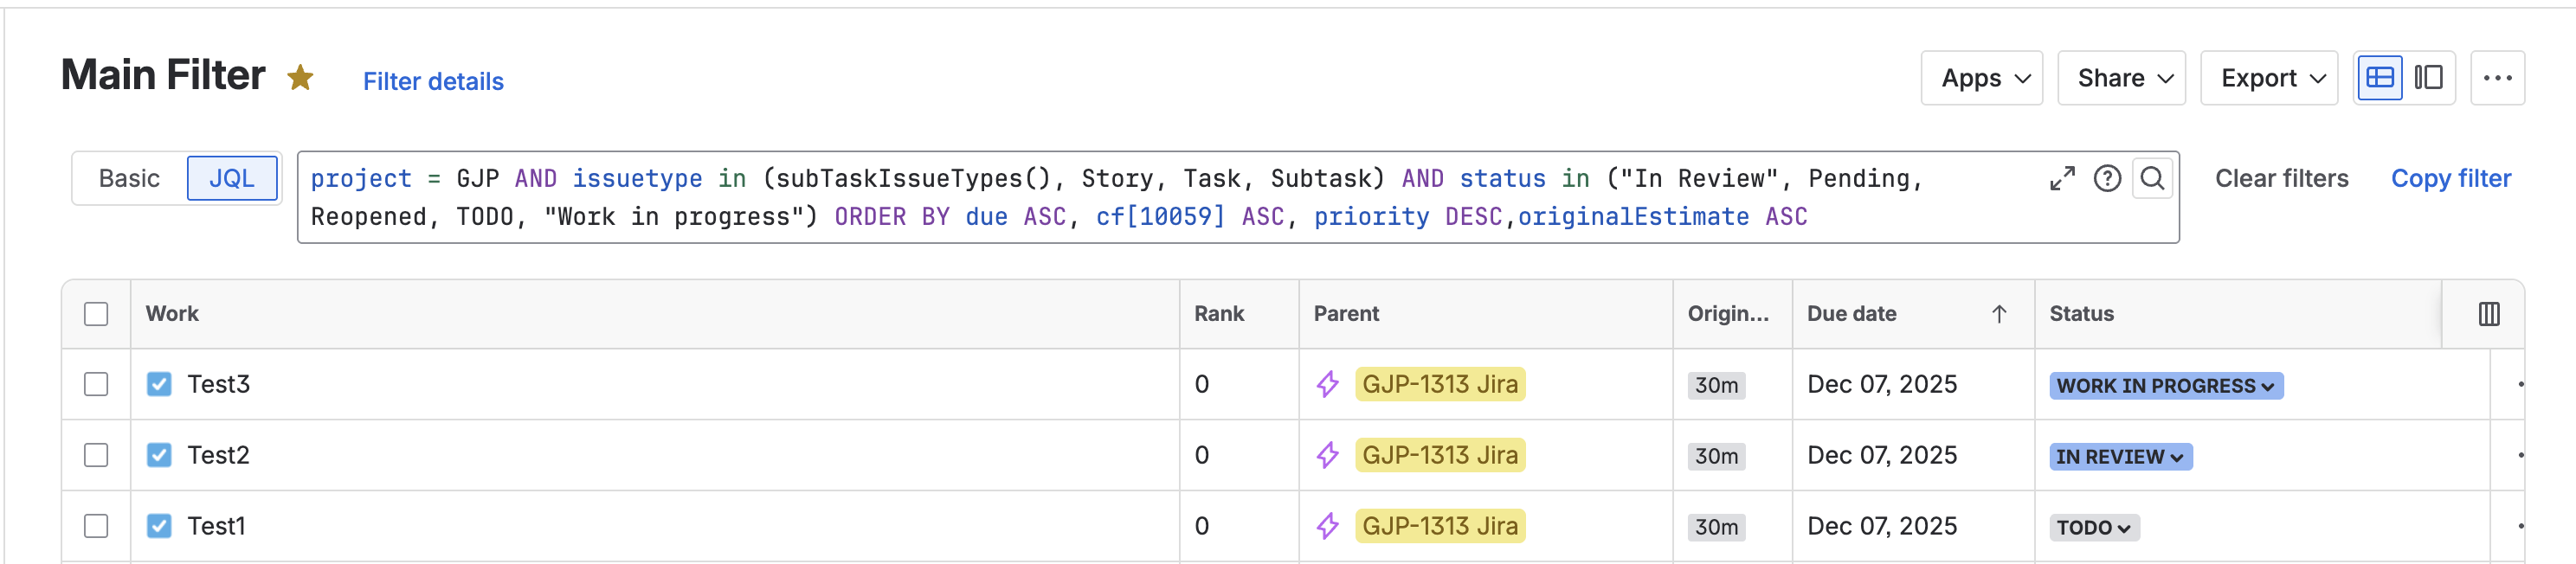Select the Test3 row checkbox
The width and height of the screenshot is (2576, 564).
(x=96, y=384)
